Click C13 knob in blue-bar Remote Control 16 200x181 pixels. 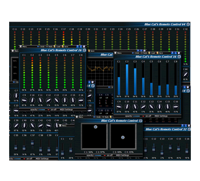coord(151,106)
